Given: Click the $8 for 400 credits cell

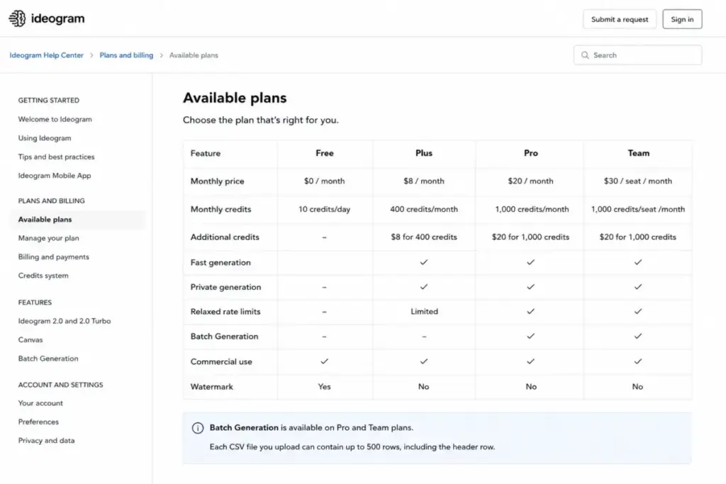Looking at the screenshot, I should click(x=424, y=237).
